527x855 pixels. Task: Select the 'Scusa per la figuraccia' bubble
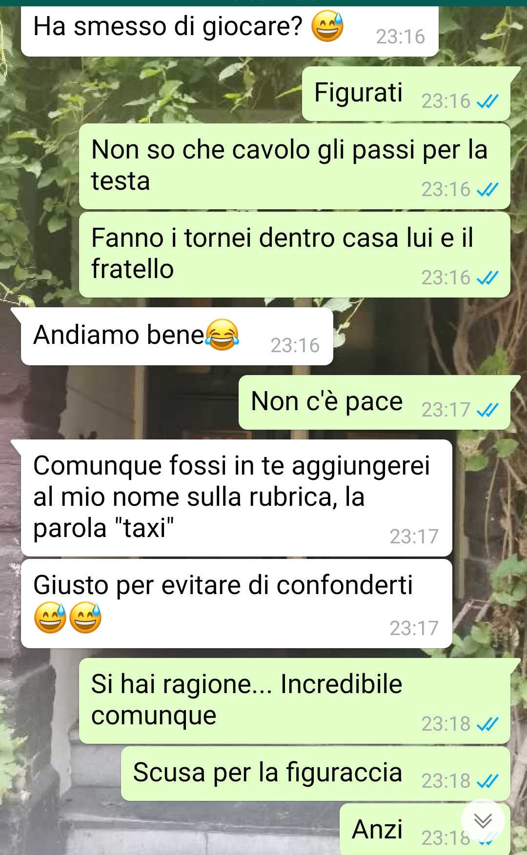pyautogui.click(x=316, y=774)
